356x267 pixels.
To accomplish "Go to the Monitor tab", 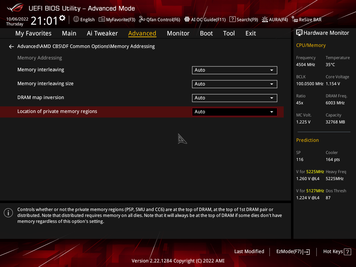I will pyautogui.click(x=178, y=33).
